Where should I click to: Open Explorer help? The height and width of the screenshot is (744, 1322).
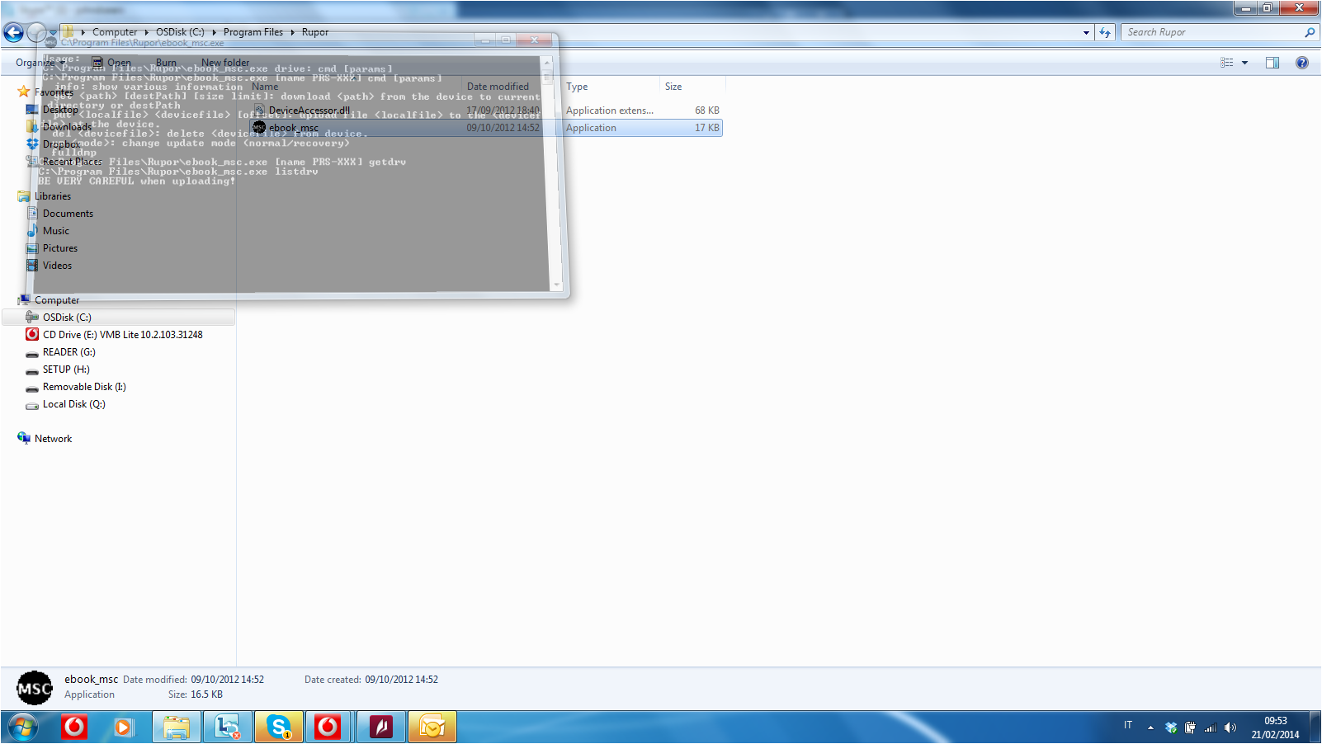[x=1302, y=63]
